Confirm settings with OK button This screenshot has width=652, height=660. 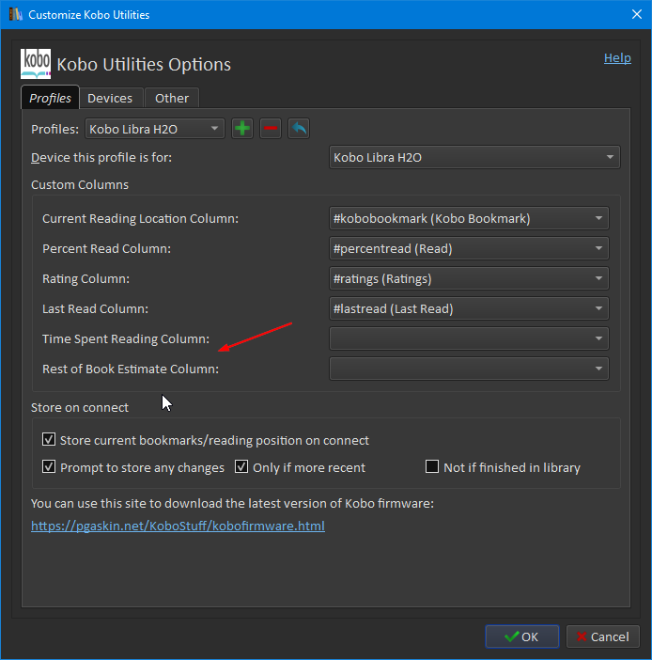click(522, 636)
